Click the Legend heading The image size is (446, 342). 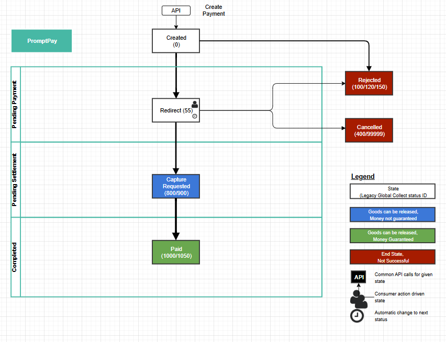coord(363,176)
